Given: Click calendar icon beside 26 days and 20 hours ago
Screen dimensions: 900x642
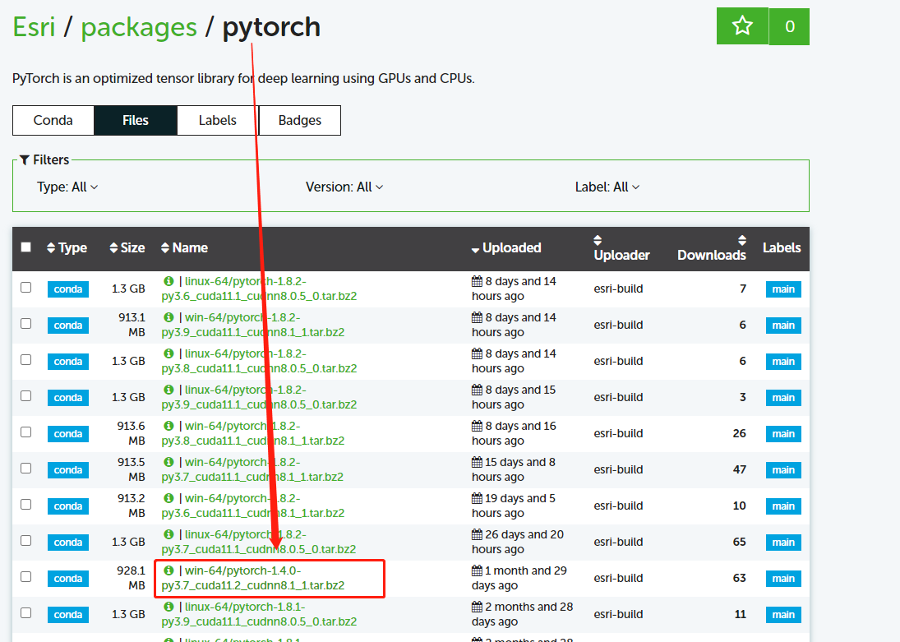Looking at the screenshot, I should (x=477, y=534).
